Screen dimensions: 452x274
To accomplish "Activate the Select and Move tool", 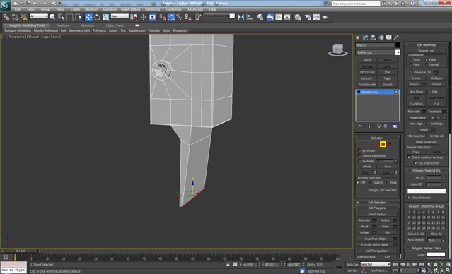I will (x=88, y=17).
